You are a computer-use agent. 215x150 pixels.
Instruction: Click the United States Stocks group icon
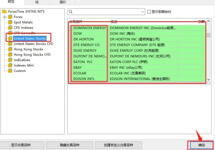10,39
